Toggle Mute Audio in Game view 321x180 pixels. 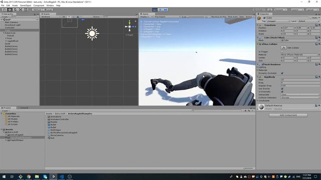click(233, 16)
